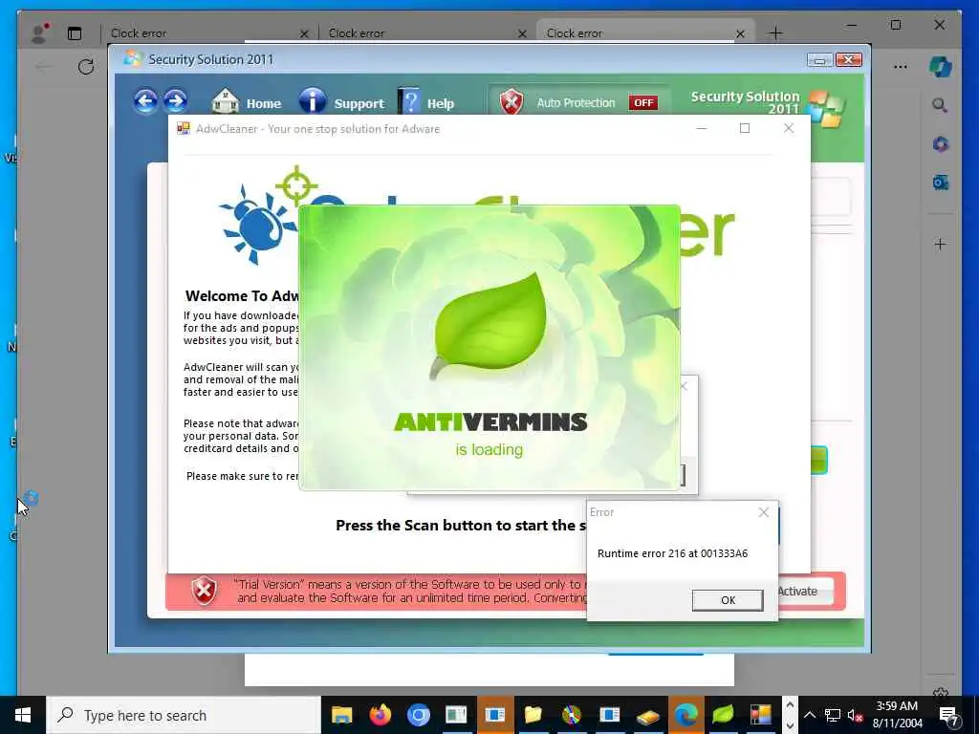Screen dimensions: 979x734
Task: Open Microsoft 365 icon in Edge sidebar
Action: 940,144
